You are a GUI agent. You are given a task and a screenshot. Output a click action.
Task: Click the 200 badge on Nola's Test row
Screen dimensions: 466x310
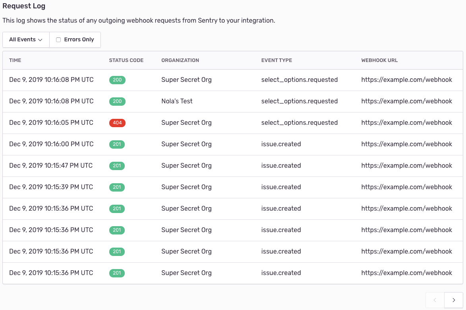[117, 101]
